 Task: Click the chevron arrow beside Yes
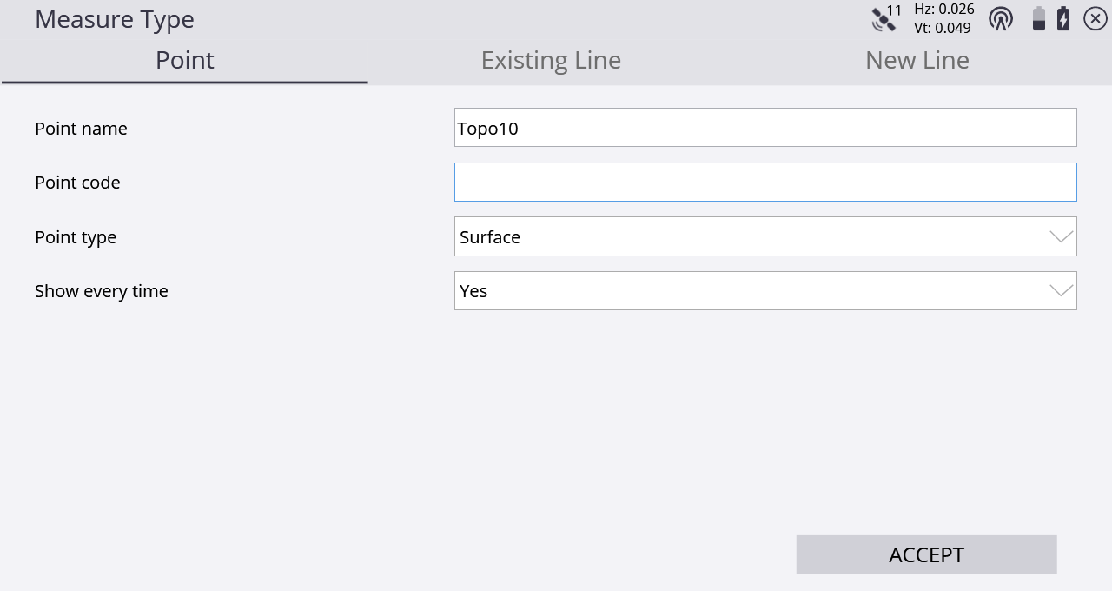pos(1062,291)
